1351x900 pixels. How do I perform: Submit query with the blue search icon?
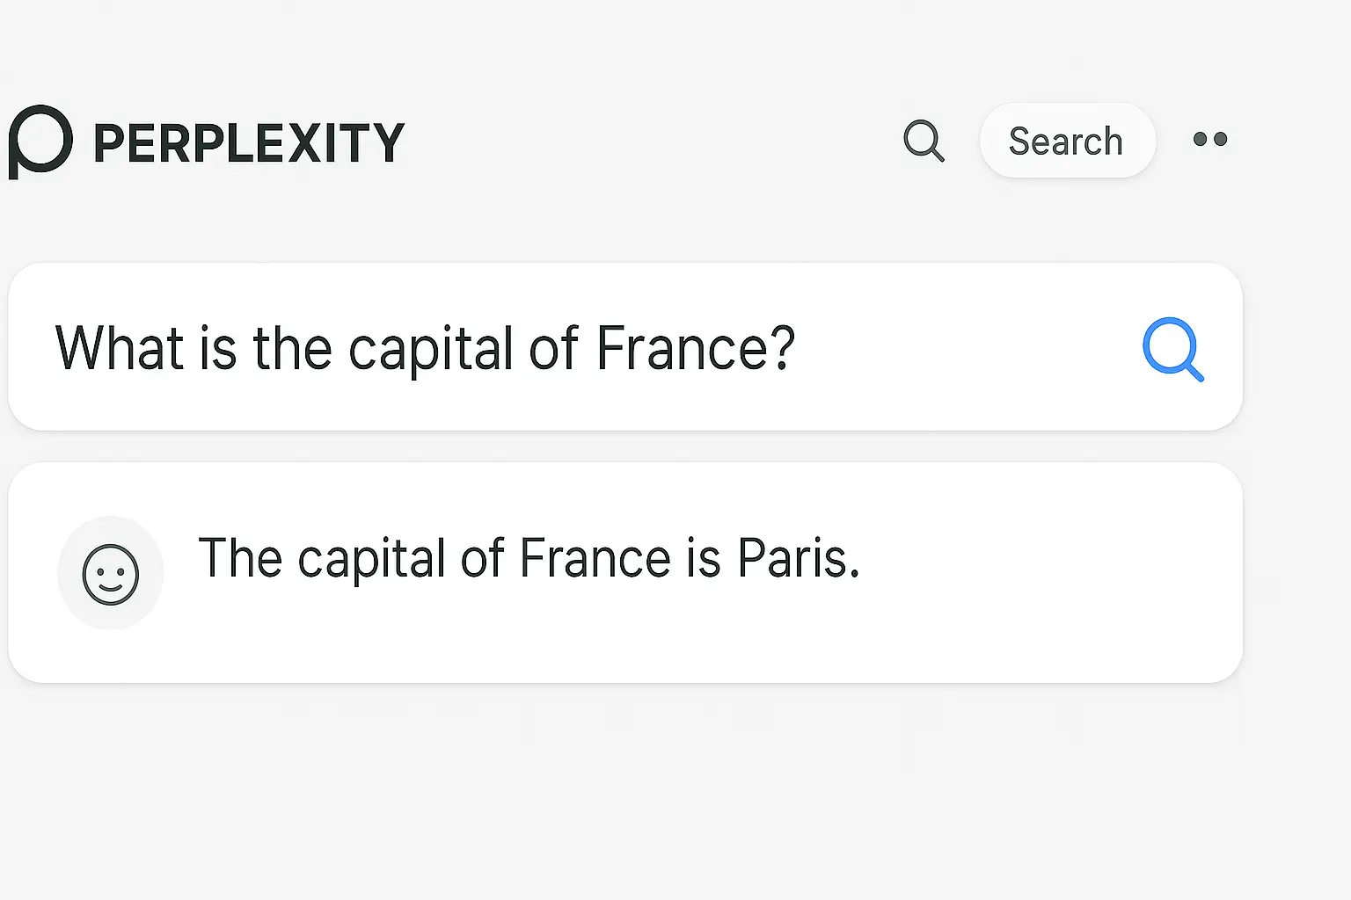tap(1172, 348)
